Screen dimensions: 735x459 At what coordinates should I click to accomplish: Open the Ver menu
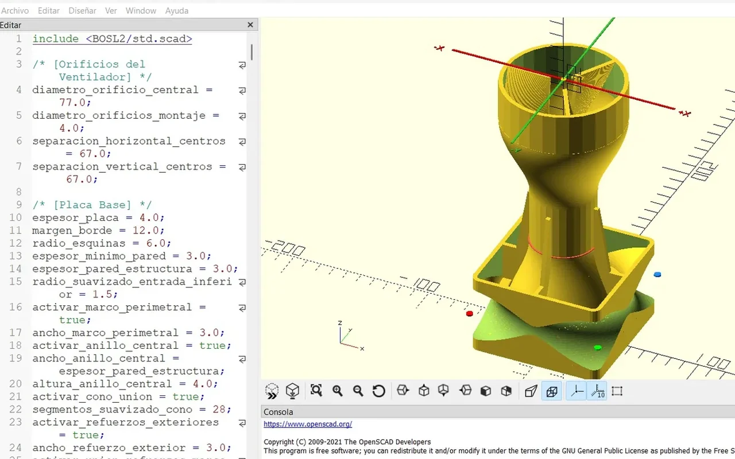(x=111, y=10)
